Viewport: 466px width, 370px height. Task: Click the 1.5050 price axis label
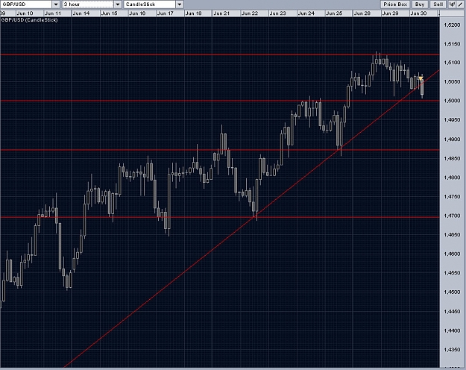tap(452, 81)
